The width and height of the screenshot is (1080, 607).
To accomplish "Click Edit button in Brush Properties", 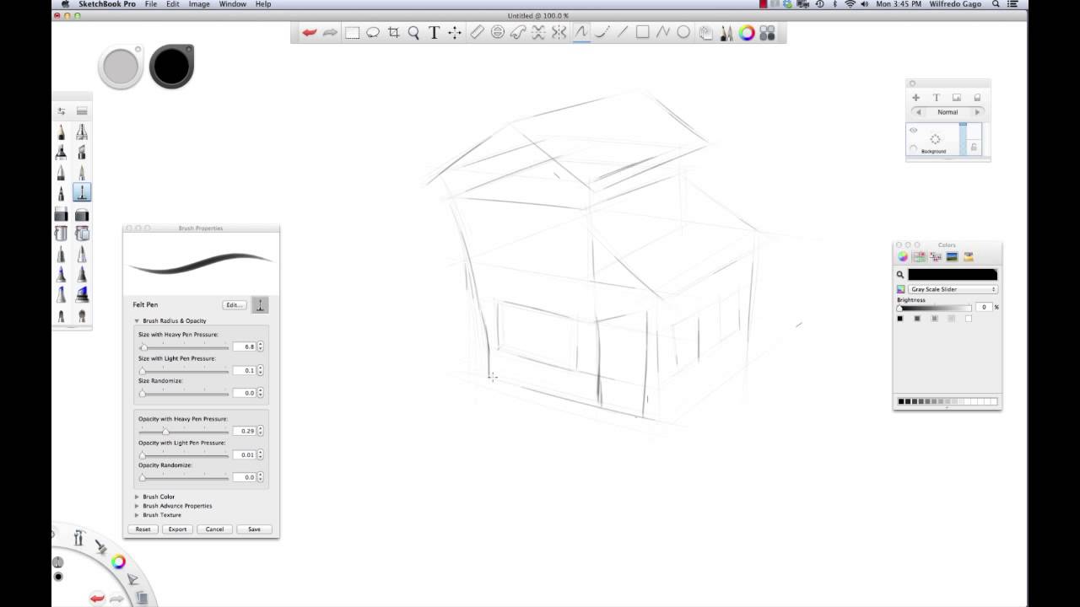I will pos(234,305).
